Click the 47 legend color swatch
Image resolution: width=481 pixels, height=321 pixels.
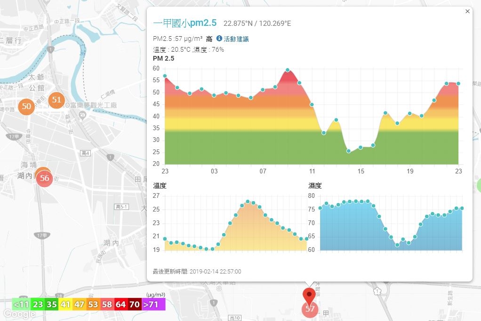79,305
